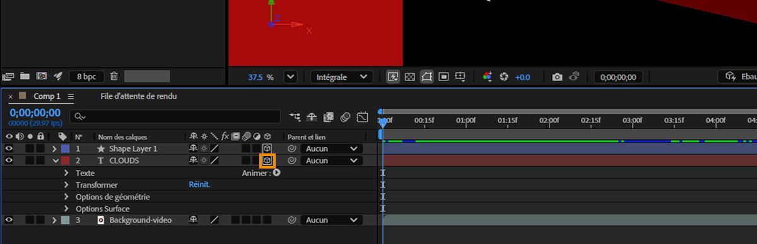Hide the Shape Layer 1 layer
The width and height of the screenshot is (757, 244).
pyautogui.click(x=9, y=148)
